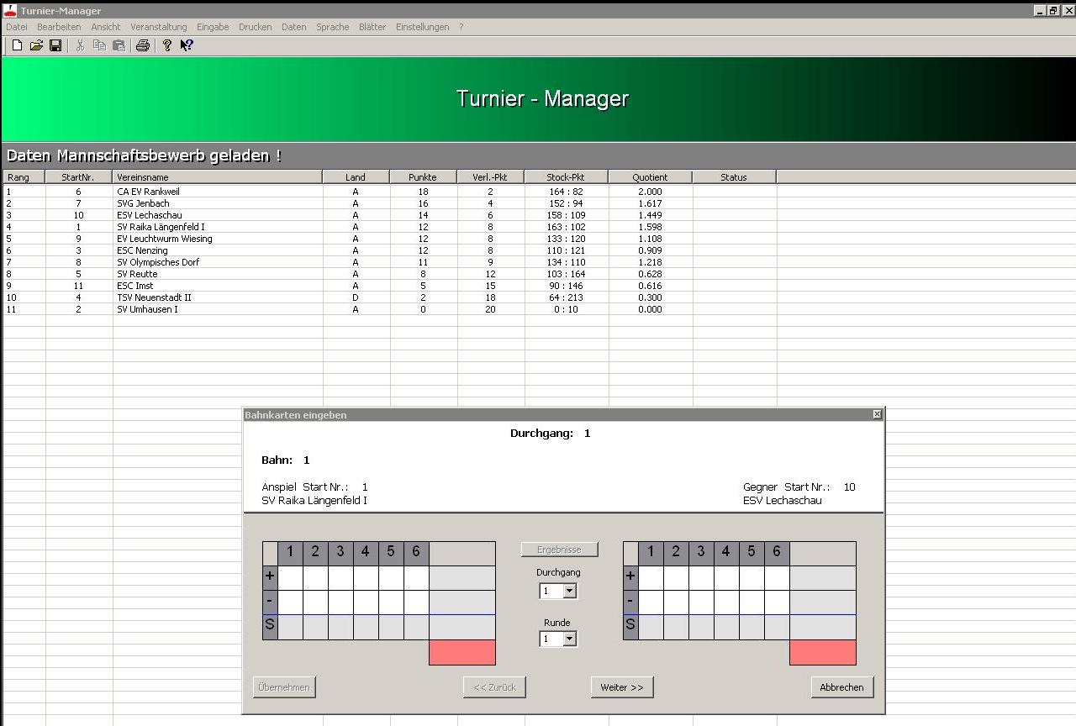The image size is (1076, 726).
Task: Close the Bahnkarten eingeben dialog
Action: coord(878,414)
